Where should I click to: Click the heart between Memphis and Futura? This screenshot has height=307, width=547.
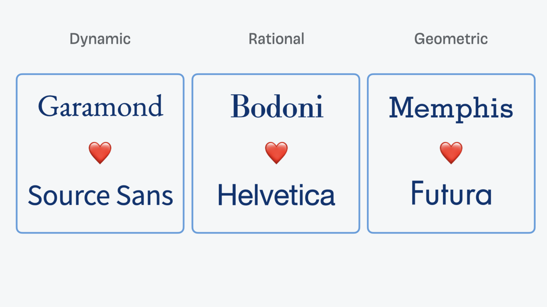pos(451,153)
